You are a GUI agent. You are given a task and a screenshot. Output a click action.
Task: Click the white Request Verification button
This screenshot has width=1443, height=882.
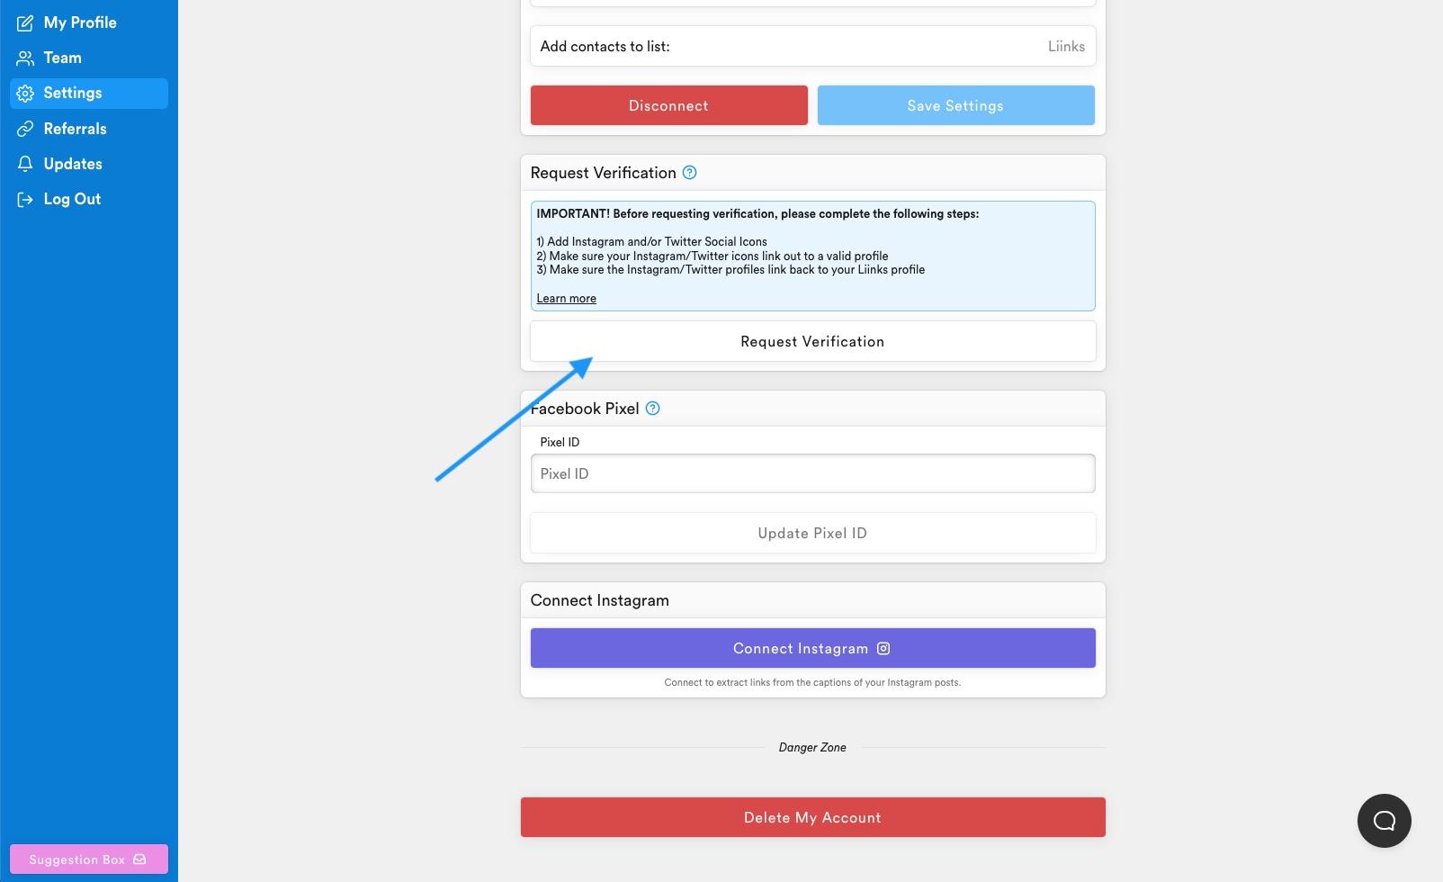pos(812,342)
